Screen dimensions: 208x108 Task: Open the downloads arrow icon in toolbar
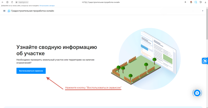tap(205, 2)
